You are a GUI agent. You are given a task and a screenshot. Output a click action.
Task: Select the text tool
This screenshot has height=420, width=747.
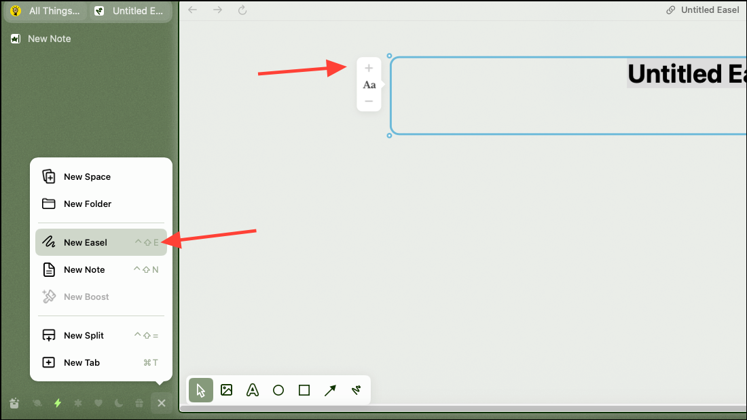[253, 390]
